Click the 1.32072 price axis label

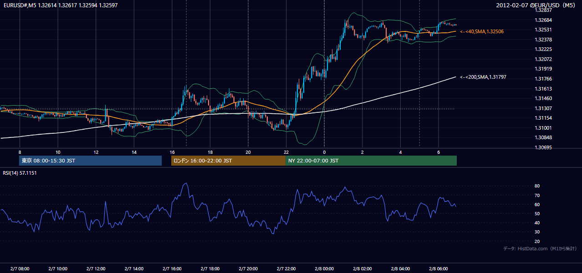tap(544, 60)
